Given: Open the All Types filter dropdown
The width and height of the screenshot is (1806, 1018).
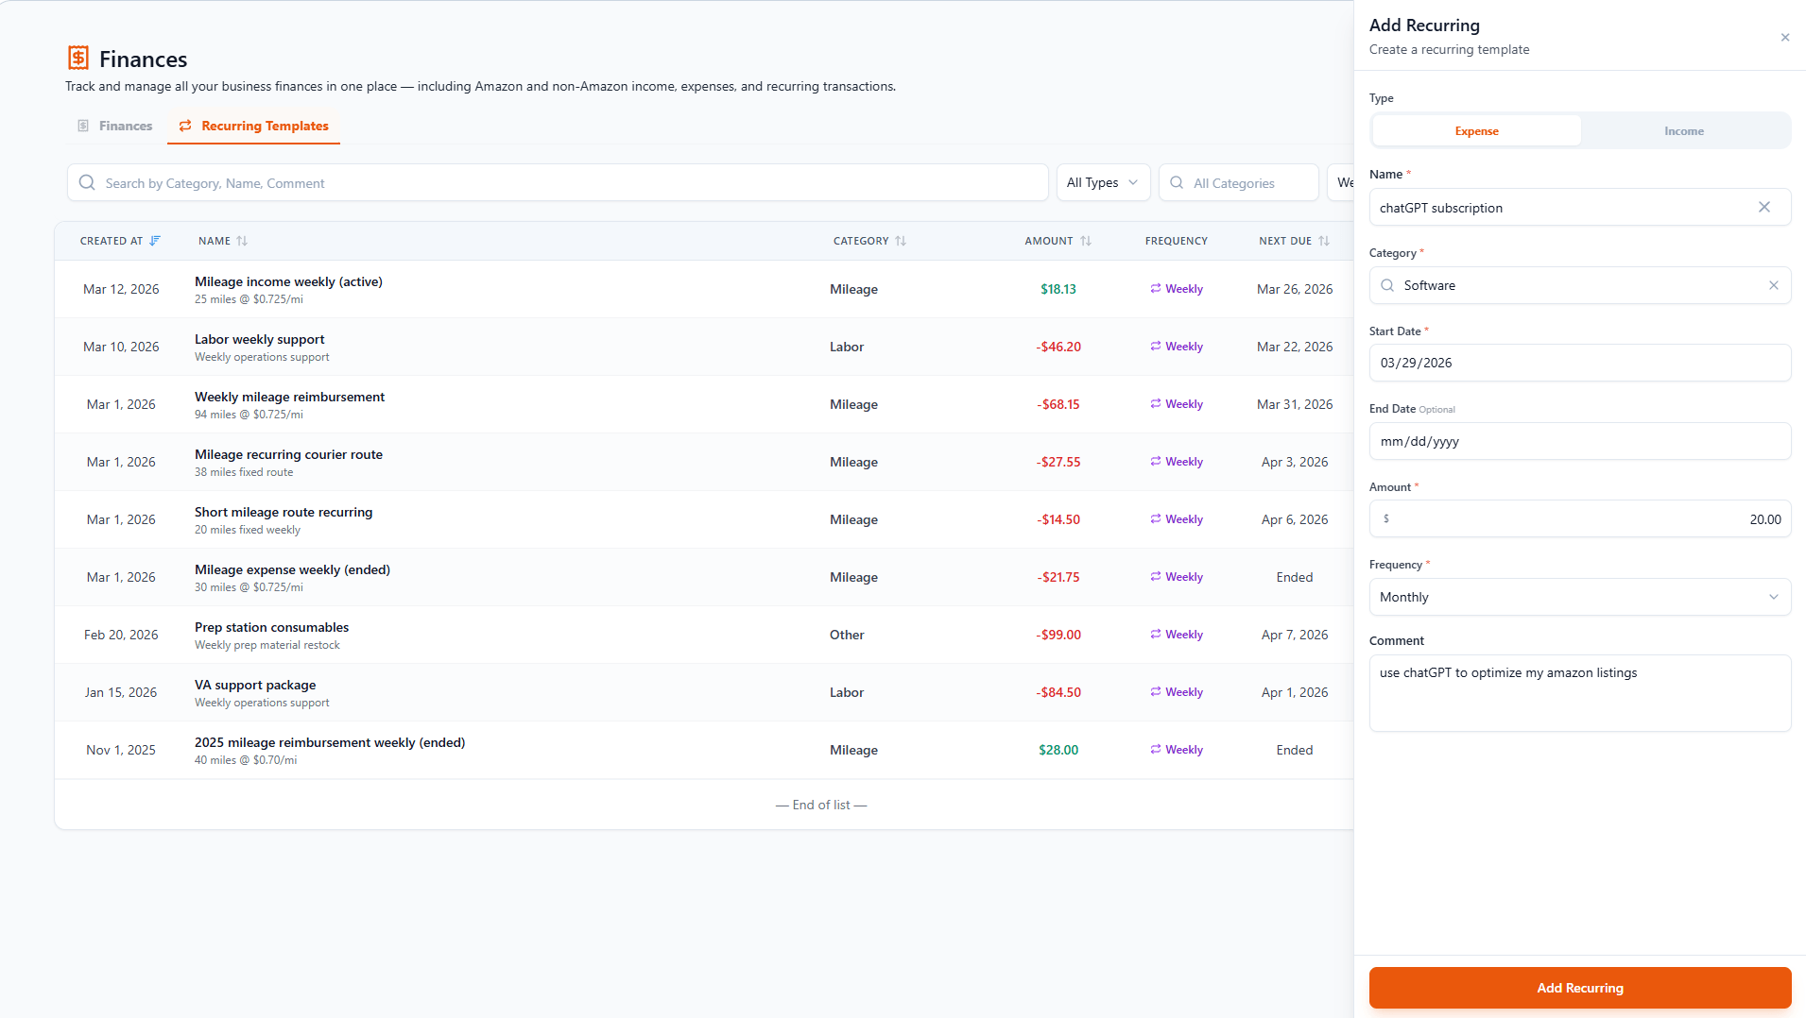Looking at the screenshot, I should tap(1102, 183).
